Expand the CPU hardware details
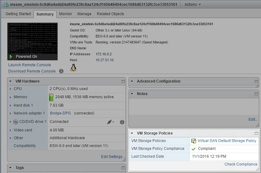Screen dimensions: 261x173 tap(11, 89)
